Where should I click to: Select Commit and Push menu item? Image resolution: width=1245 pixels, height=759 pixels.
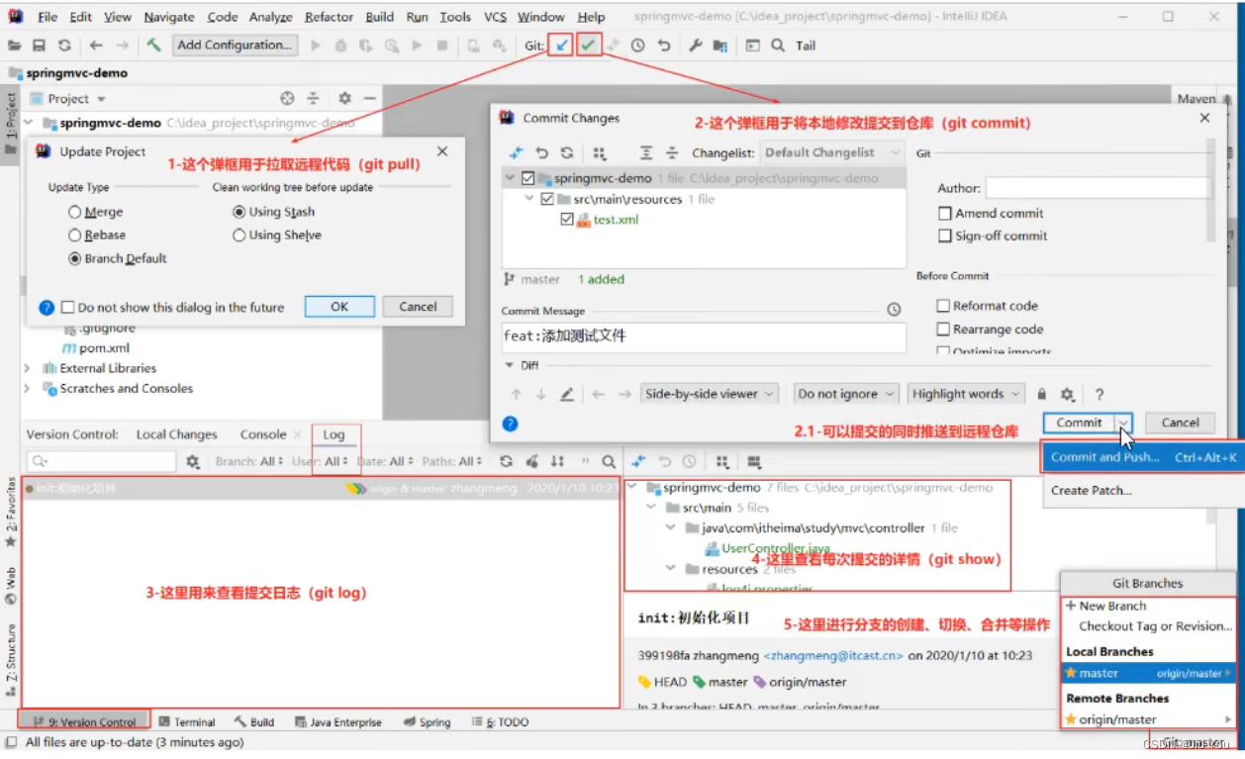click(x=1143, y=457)
